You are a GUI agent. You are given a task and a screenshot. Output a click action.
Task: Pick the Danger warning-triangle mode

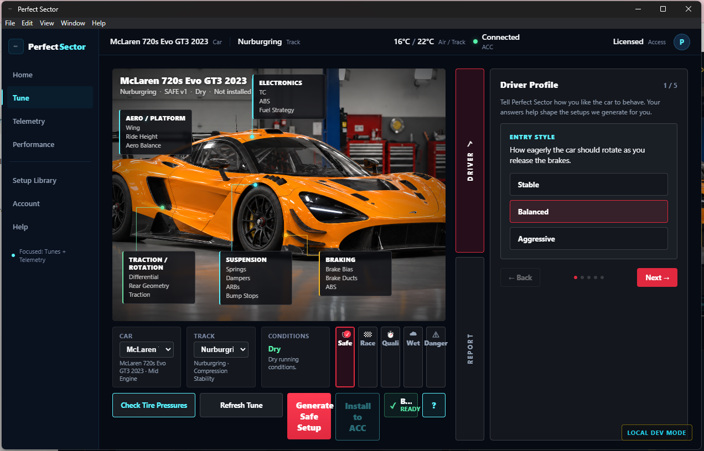coord(436,357)
